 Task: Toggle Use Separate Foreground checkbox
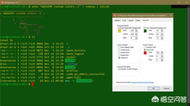click(x=119, y=28)
